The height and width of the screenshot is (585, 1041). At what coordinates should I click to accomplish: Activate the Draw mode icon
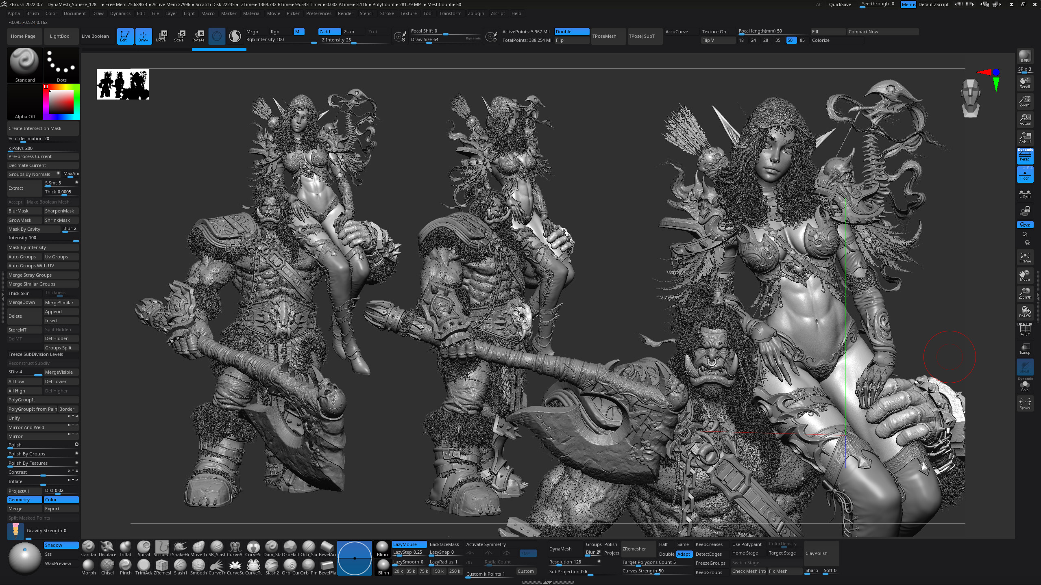tap(143, 36)
